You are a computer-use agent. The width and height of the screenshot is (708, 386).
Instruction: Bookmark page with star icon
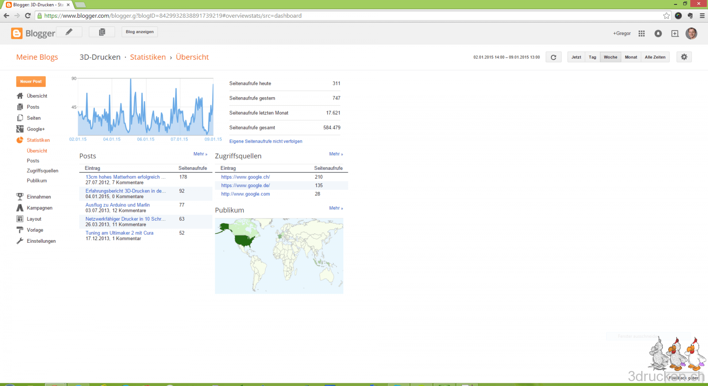tap(666, 15)
